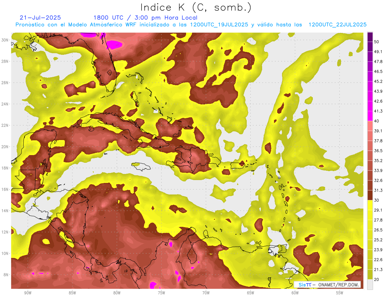Click the 70W longitude label

coord(206,293)
